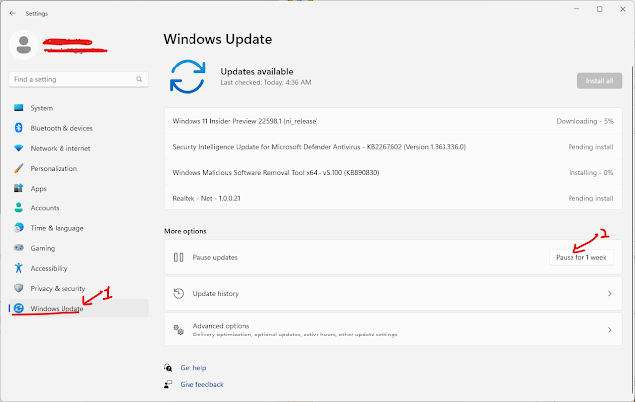Click the Installing - 0% status text
This screenshot has height=402, width=635.
[x=591, y=173]
